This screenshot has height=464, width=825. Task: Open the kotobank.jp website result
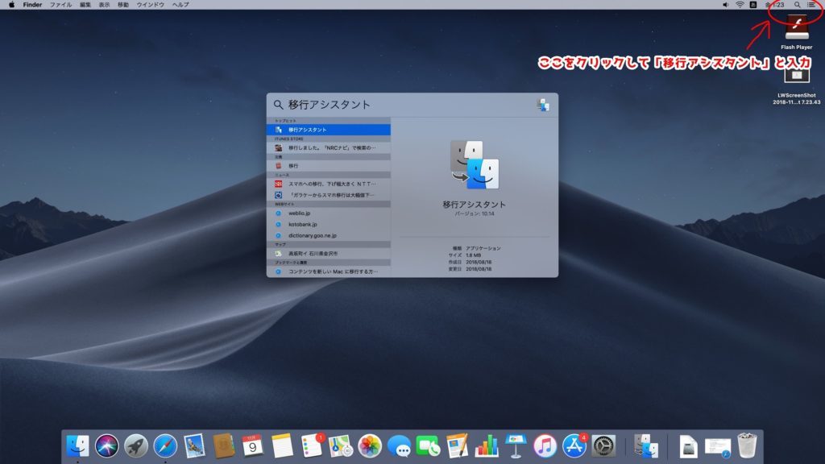point(329,224)
